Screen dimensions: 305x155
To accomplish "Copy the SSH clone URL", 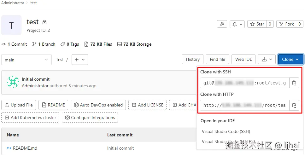I will 294,83.
